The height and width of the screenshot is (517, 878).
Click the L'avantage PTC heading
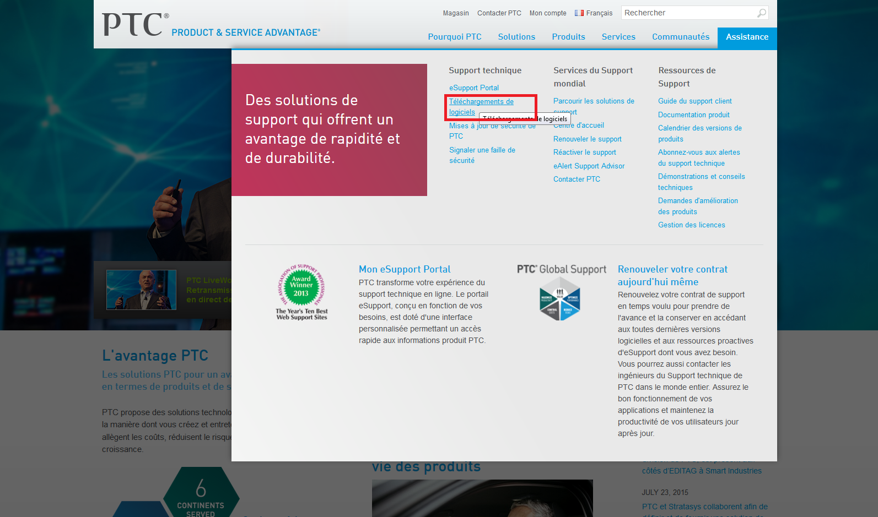point(155,356)
